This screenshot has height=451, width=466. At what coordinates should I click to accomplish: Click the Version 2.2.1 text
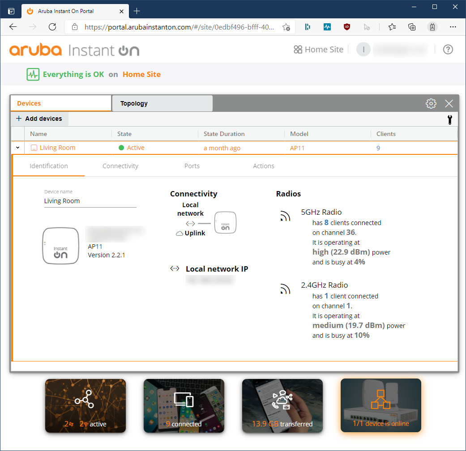click(x=107, y=255)
